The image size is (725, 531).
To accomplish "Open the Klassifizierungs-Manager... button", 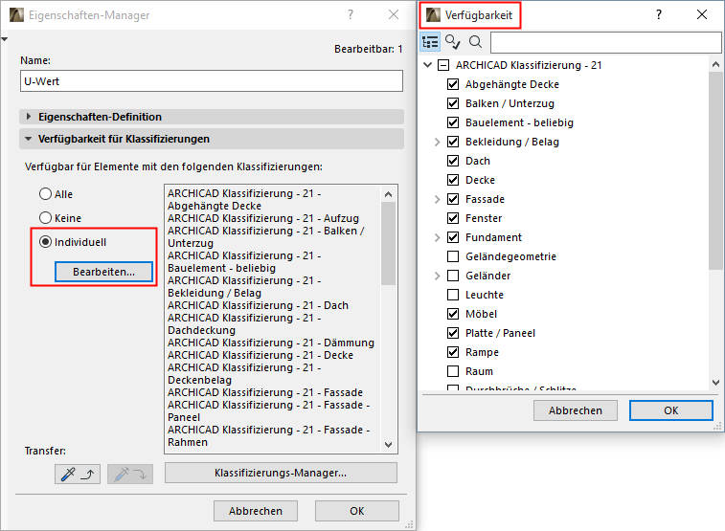I will (x=281, y=473).
